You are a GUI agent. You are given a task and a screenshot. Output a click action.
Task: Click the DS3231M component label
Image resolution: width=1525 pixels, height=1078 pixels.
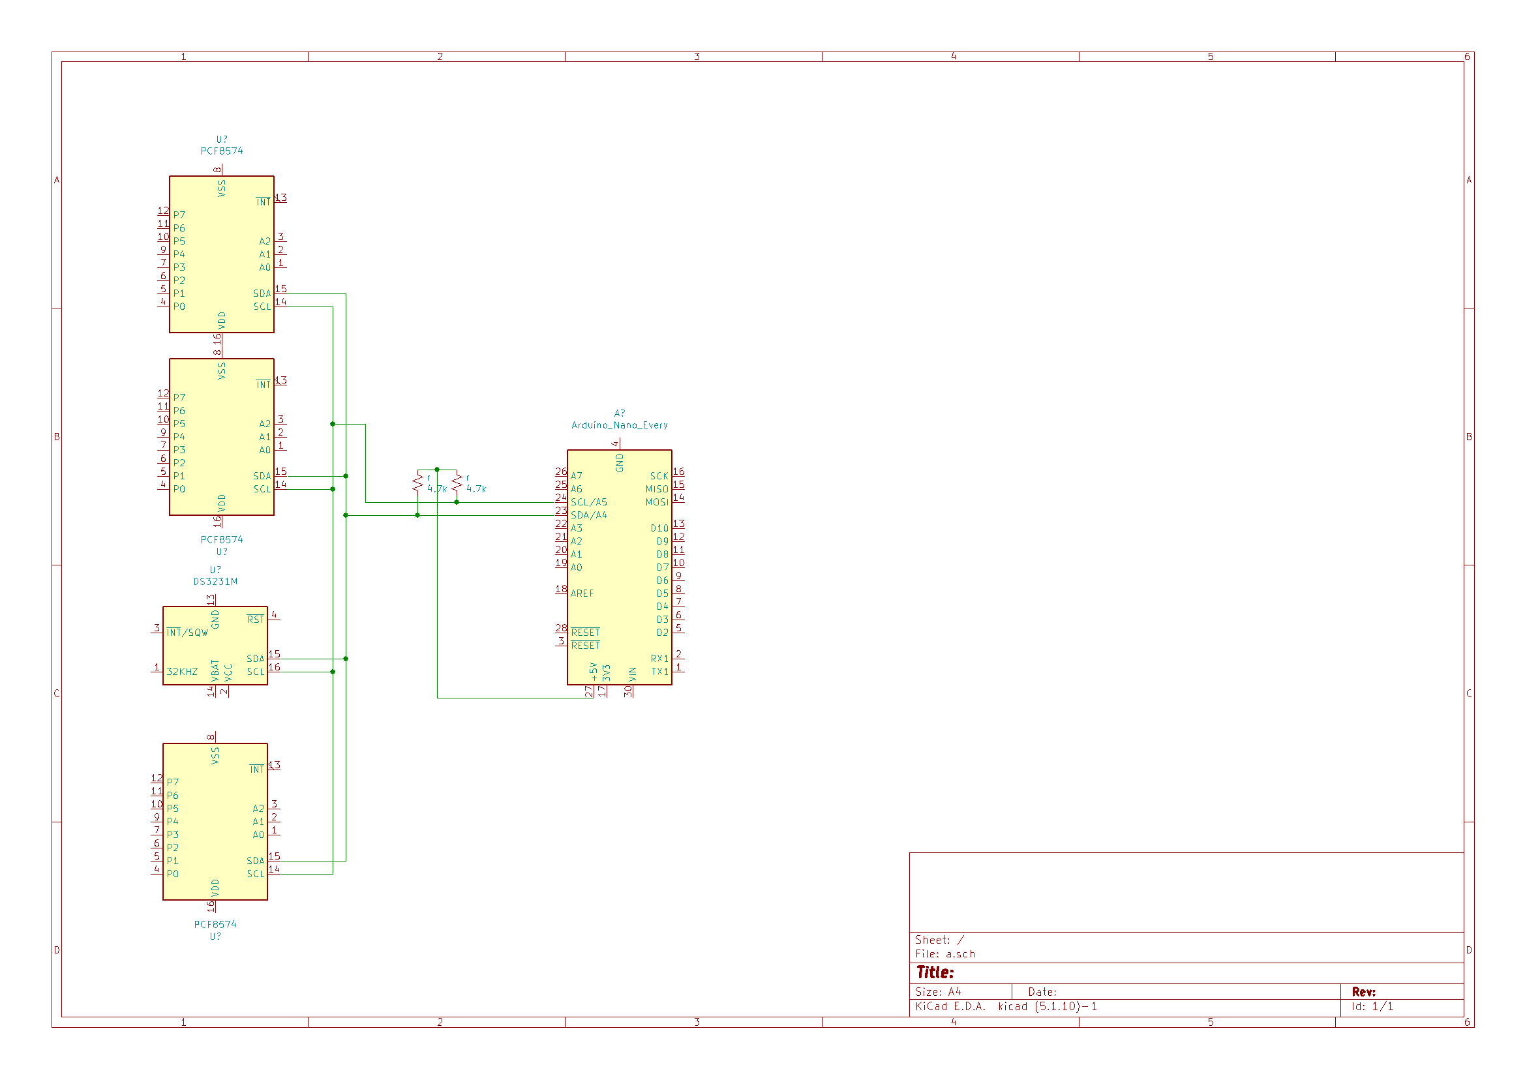click(215, 582)
